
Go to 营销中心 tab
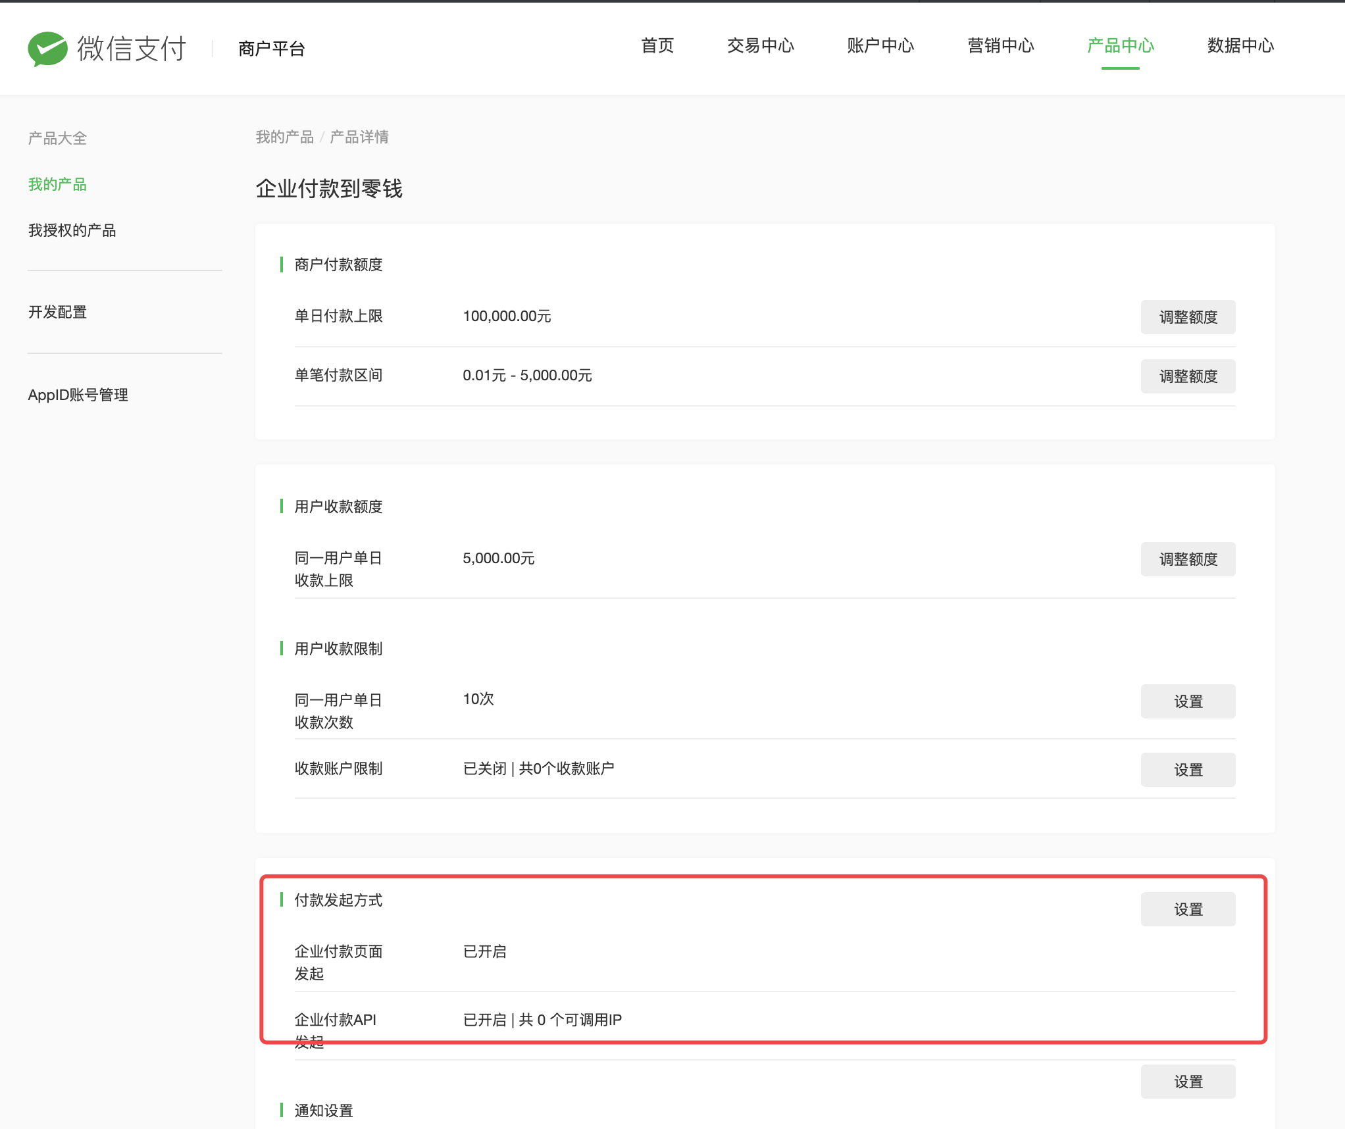(1000, 45)
